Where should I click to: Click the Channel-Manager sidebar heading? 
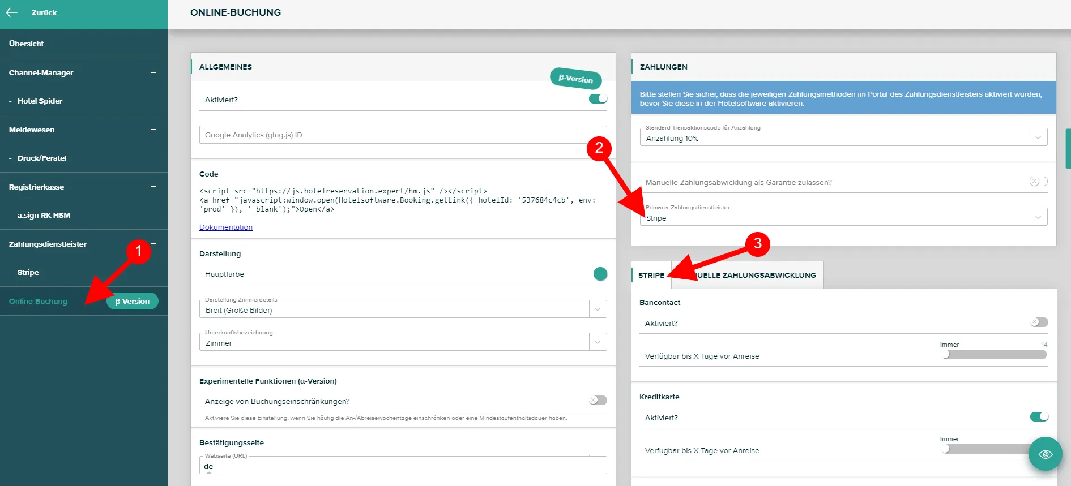click(41, 72)
